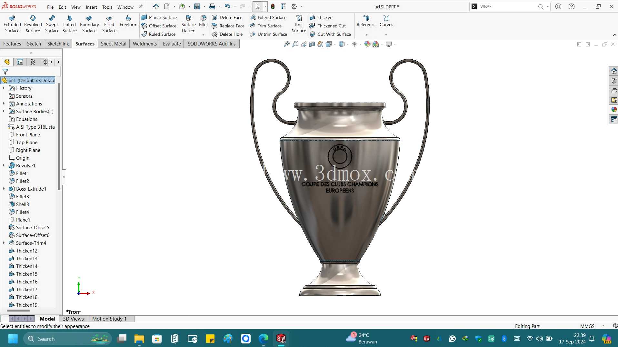Click Previous View icon
The image size is (618, 347).
pyautogui.click(x=304, y=44)
